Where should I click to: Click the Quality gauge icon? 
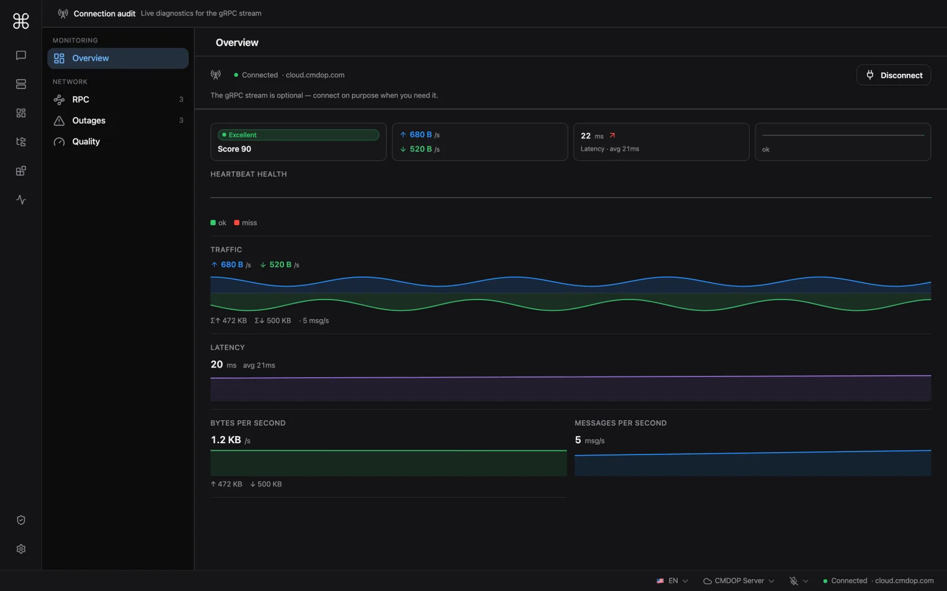pos(59,142)
